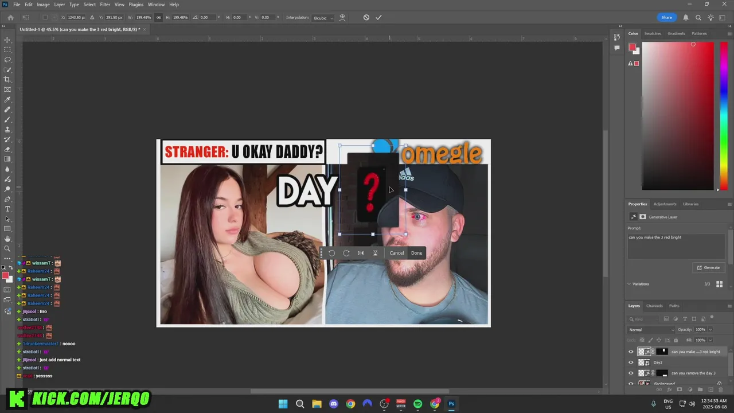This screenshot has height=413, width=734.
Task: Toggle the layer filter on/off switch
Action: pyautogui.click(x=712, y=318)
